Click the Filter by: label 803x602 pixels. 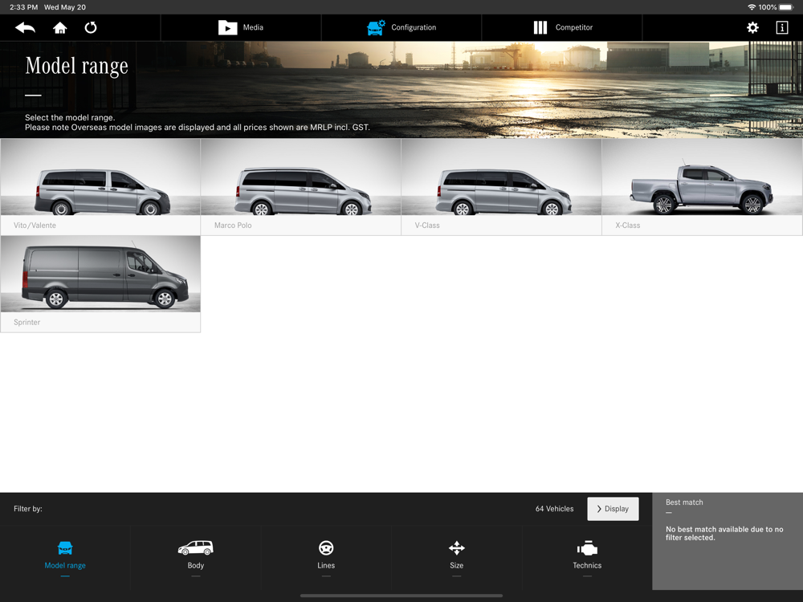point(28,509)
